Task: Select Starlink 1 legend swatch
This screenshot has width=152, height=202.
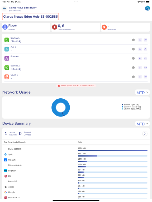Action: [122, 105]
